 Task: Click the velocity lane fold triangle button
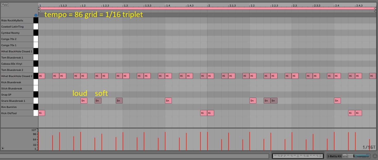3,148
